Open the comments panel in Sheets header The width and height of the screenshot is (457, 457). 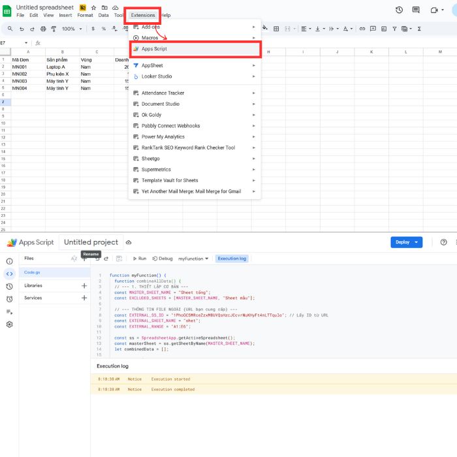click(416, 10)
